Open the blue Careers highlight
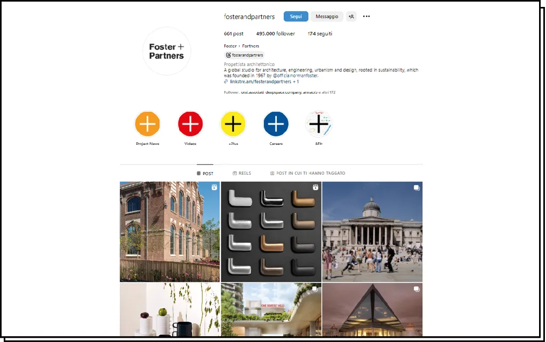Image resolution: width=546 pixels, height=342 pixels. pyautogui.click(x=276, y=124)
